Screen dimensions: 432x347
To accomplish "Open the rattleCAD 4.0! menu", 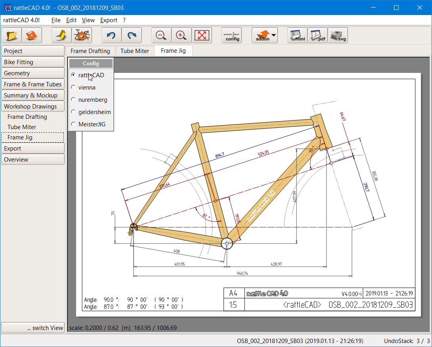I will click(x=21, y=20).
